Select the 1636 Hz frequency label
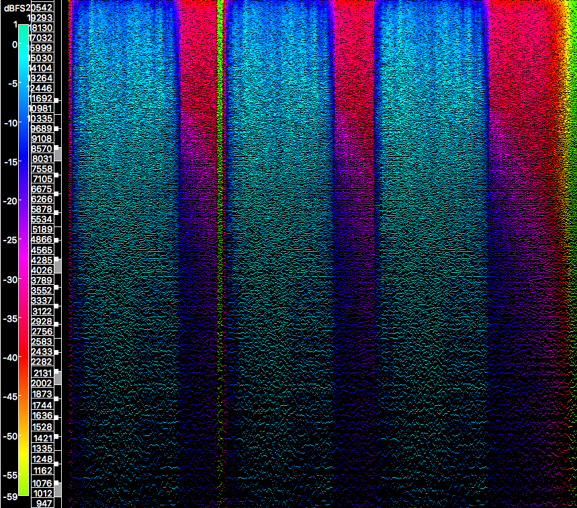The image size is (577, 508). point(42,415)
